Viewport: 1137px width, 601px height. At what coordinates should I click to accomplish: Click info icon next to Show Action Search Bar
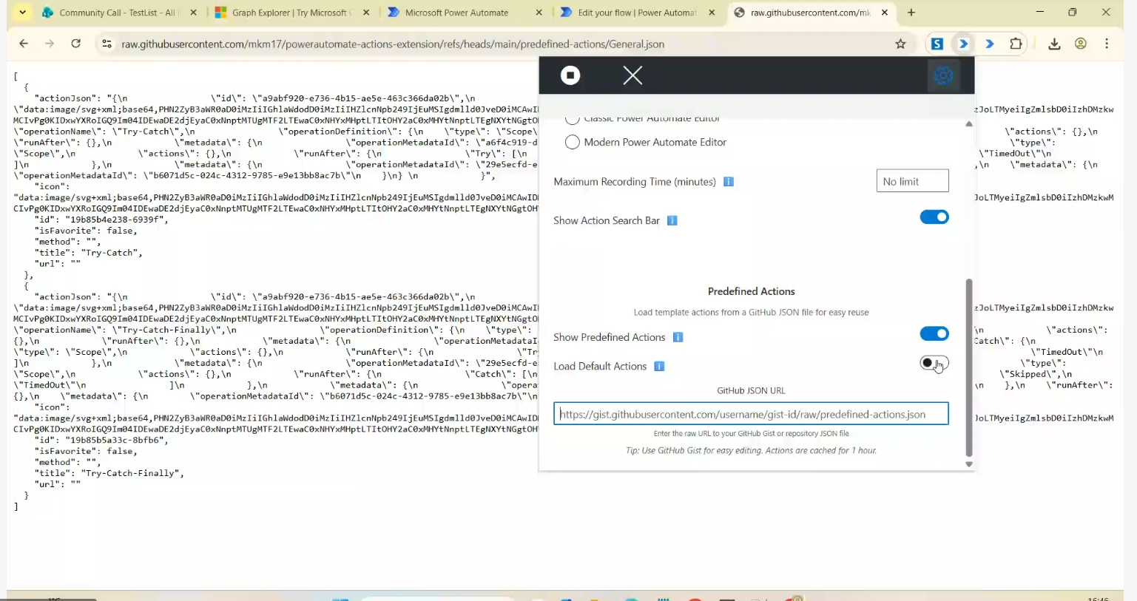point(672,221)
